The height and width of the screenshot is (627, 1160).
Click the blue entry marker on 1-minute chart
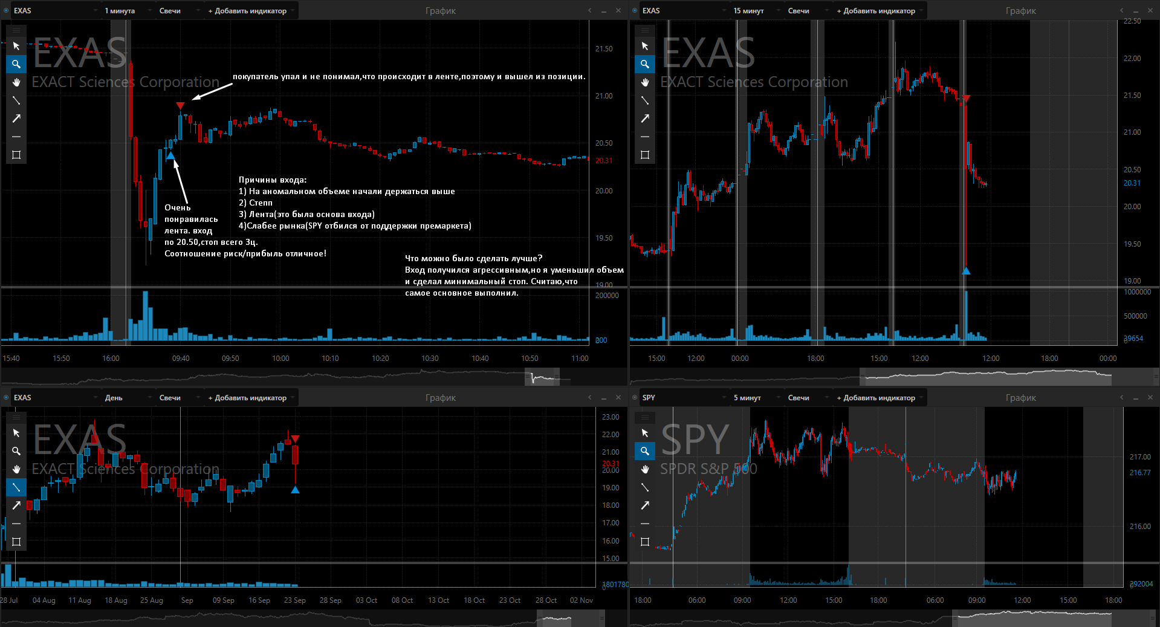pos(170,155)
